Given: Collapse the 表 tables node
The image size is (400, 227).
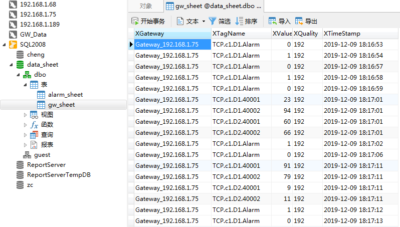Looking at the screenshot, I should click(25, 85).
